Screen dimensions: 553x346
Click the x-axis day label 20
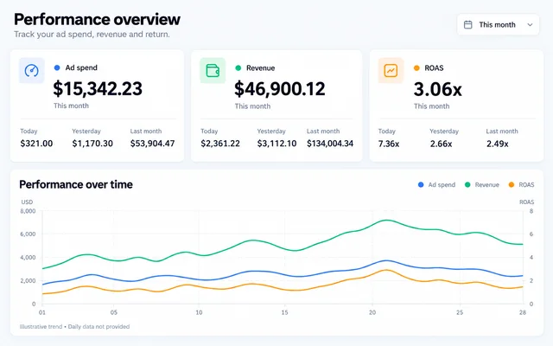tap(372, 312)
